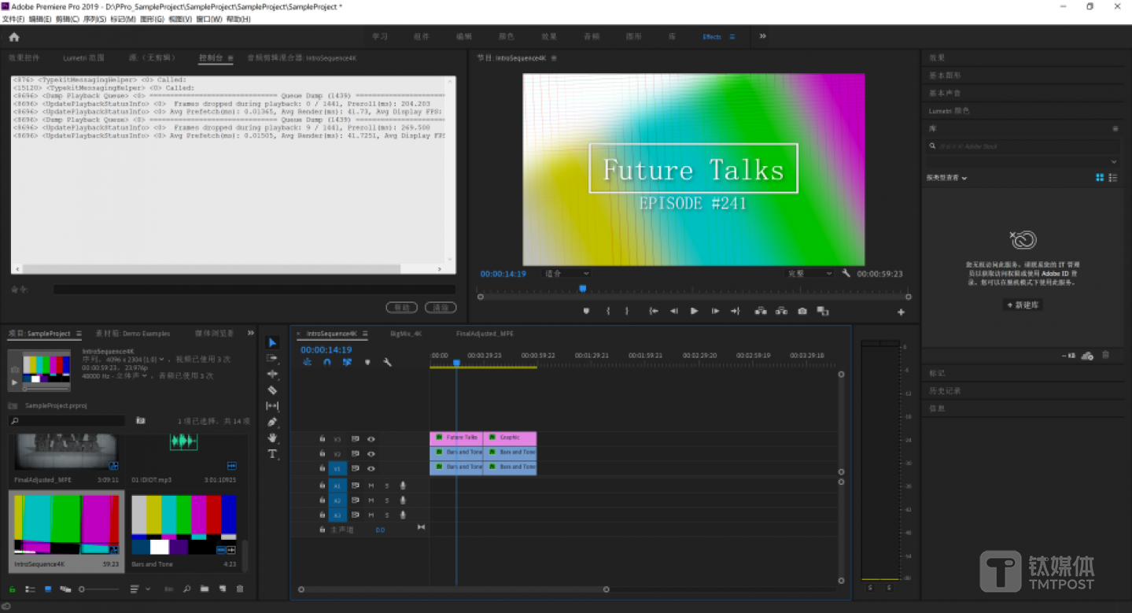Open the button editor plus icon
The image size is (1132, 613).
(901, 312)
